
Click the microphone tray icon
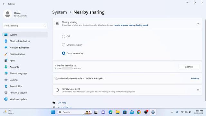(x=177, y=112)
